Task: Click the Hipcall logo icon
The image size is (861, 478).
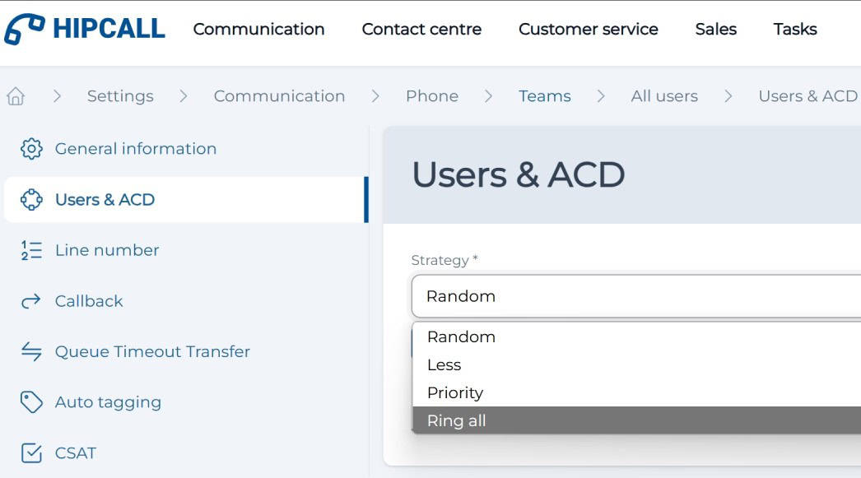Action: pos(24,29)
